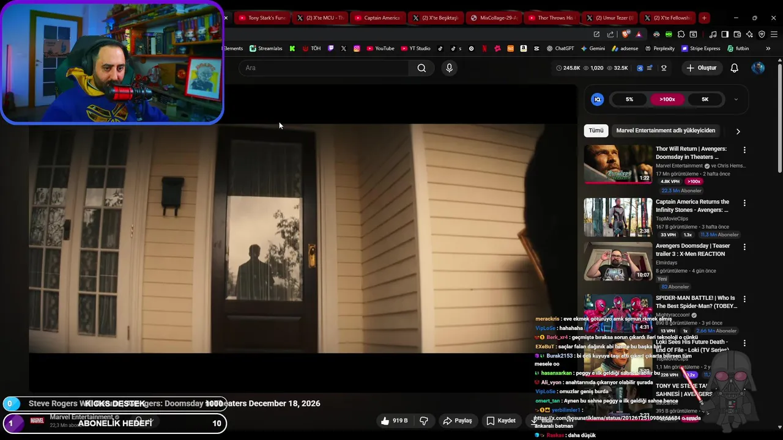Start voice search with microphone icon
Image resolution: width=783 pixels, height=440 pixels.
tap(449, 68)
